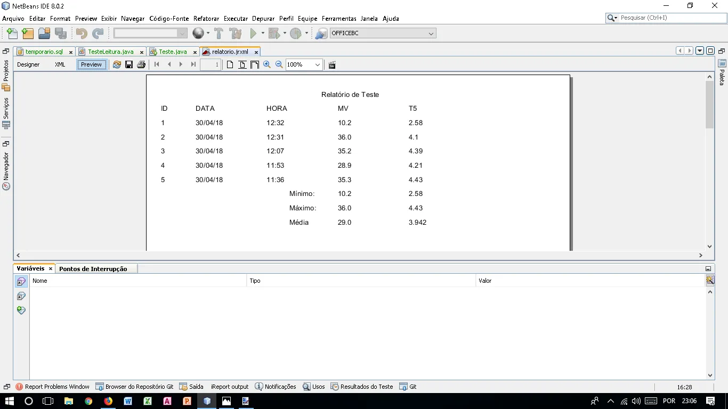Screen dimensions: 728x409
Task: Print the report preview
Action: pos(141,64)
